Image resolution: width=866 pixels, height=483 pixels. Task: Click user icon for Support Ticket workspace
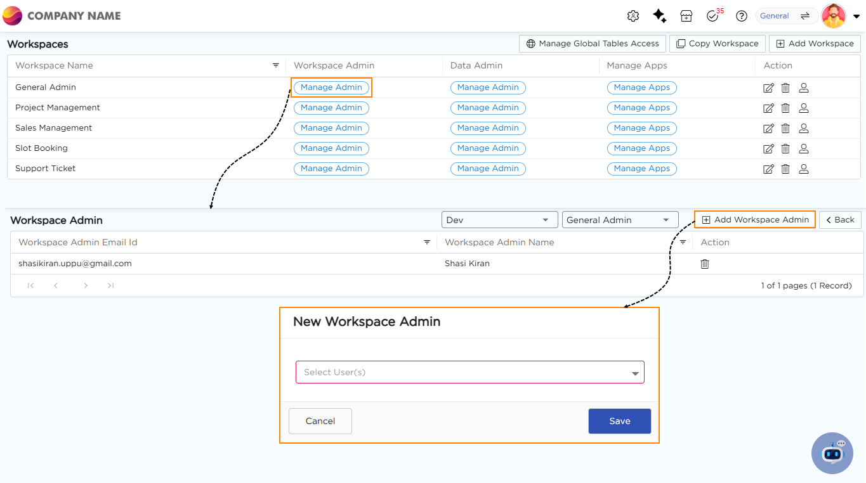[x=803, y=169]
